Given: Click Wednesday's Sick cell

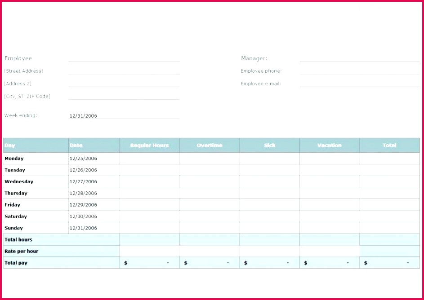Looking at the screenshot, I should (270, 182).
